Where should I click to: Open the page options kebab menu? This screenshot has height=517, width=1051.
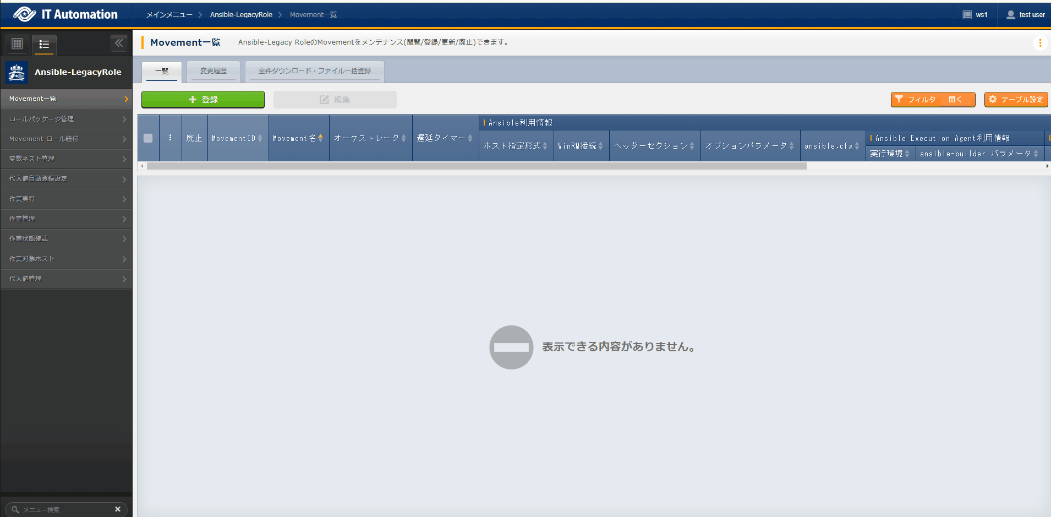pos(1039,43)
